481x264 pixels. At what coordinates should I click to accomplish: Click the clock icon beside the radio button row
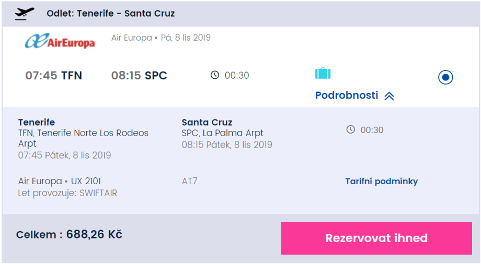215,75
